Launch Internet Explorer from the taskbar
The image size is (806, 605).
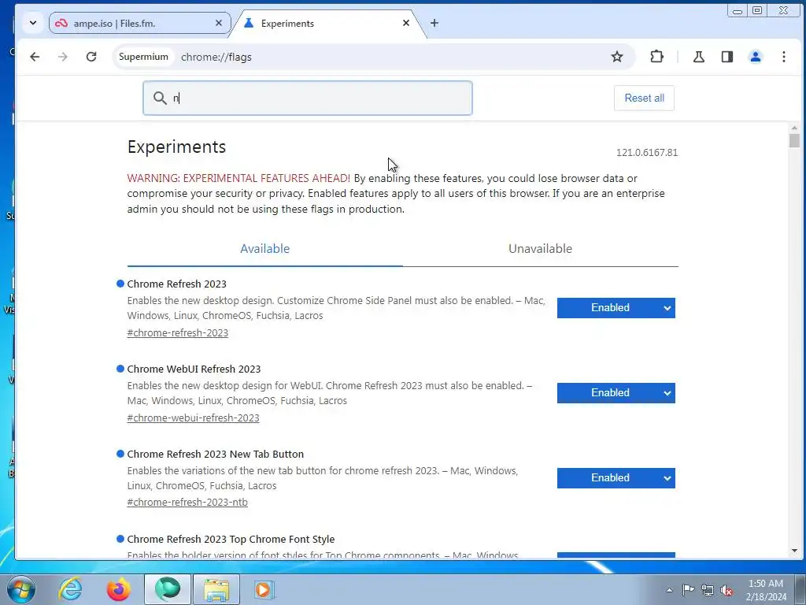point(70,589)
